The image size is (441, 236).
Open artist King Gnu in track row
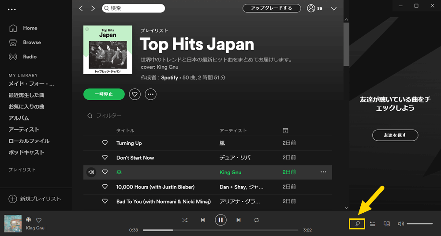click(230, 172)
